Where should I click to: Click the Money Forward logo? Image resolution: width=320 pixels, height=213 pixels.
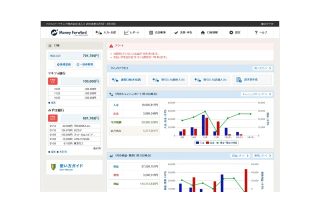pos(69,32)
